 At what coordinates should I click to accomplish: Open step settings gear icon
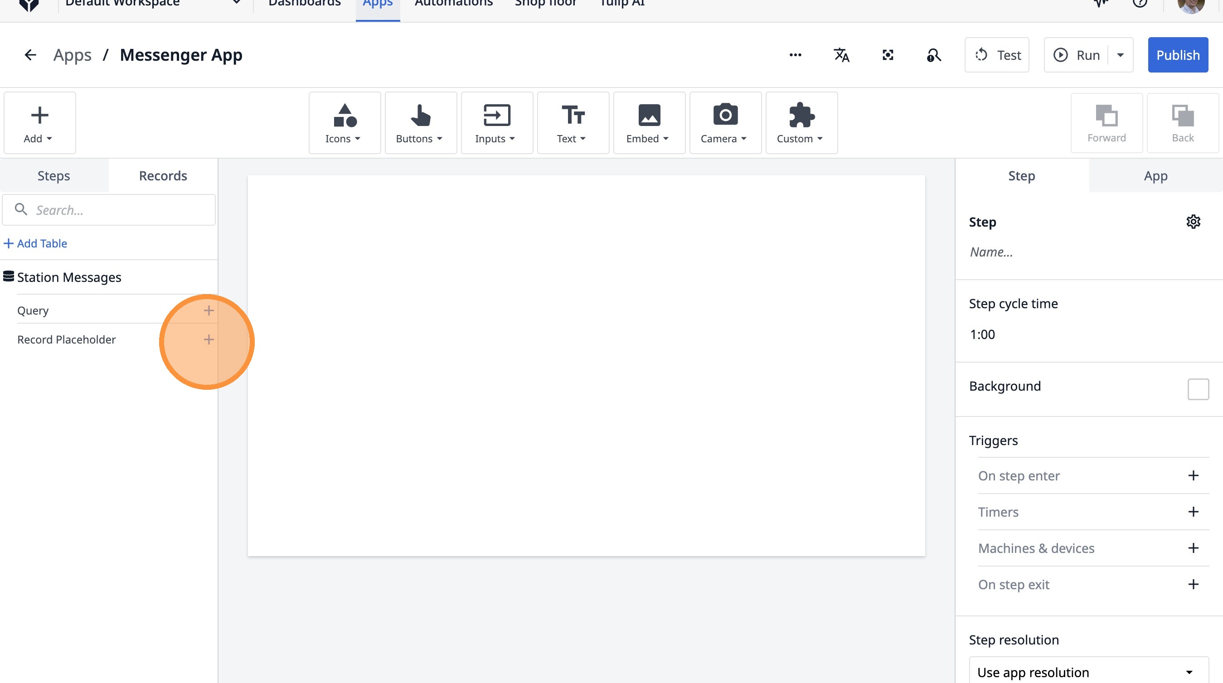coord(1193,222)
